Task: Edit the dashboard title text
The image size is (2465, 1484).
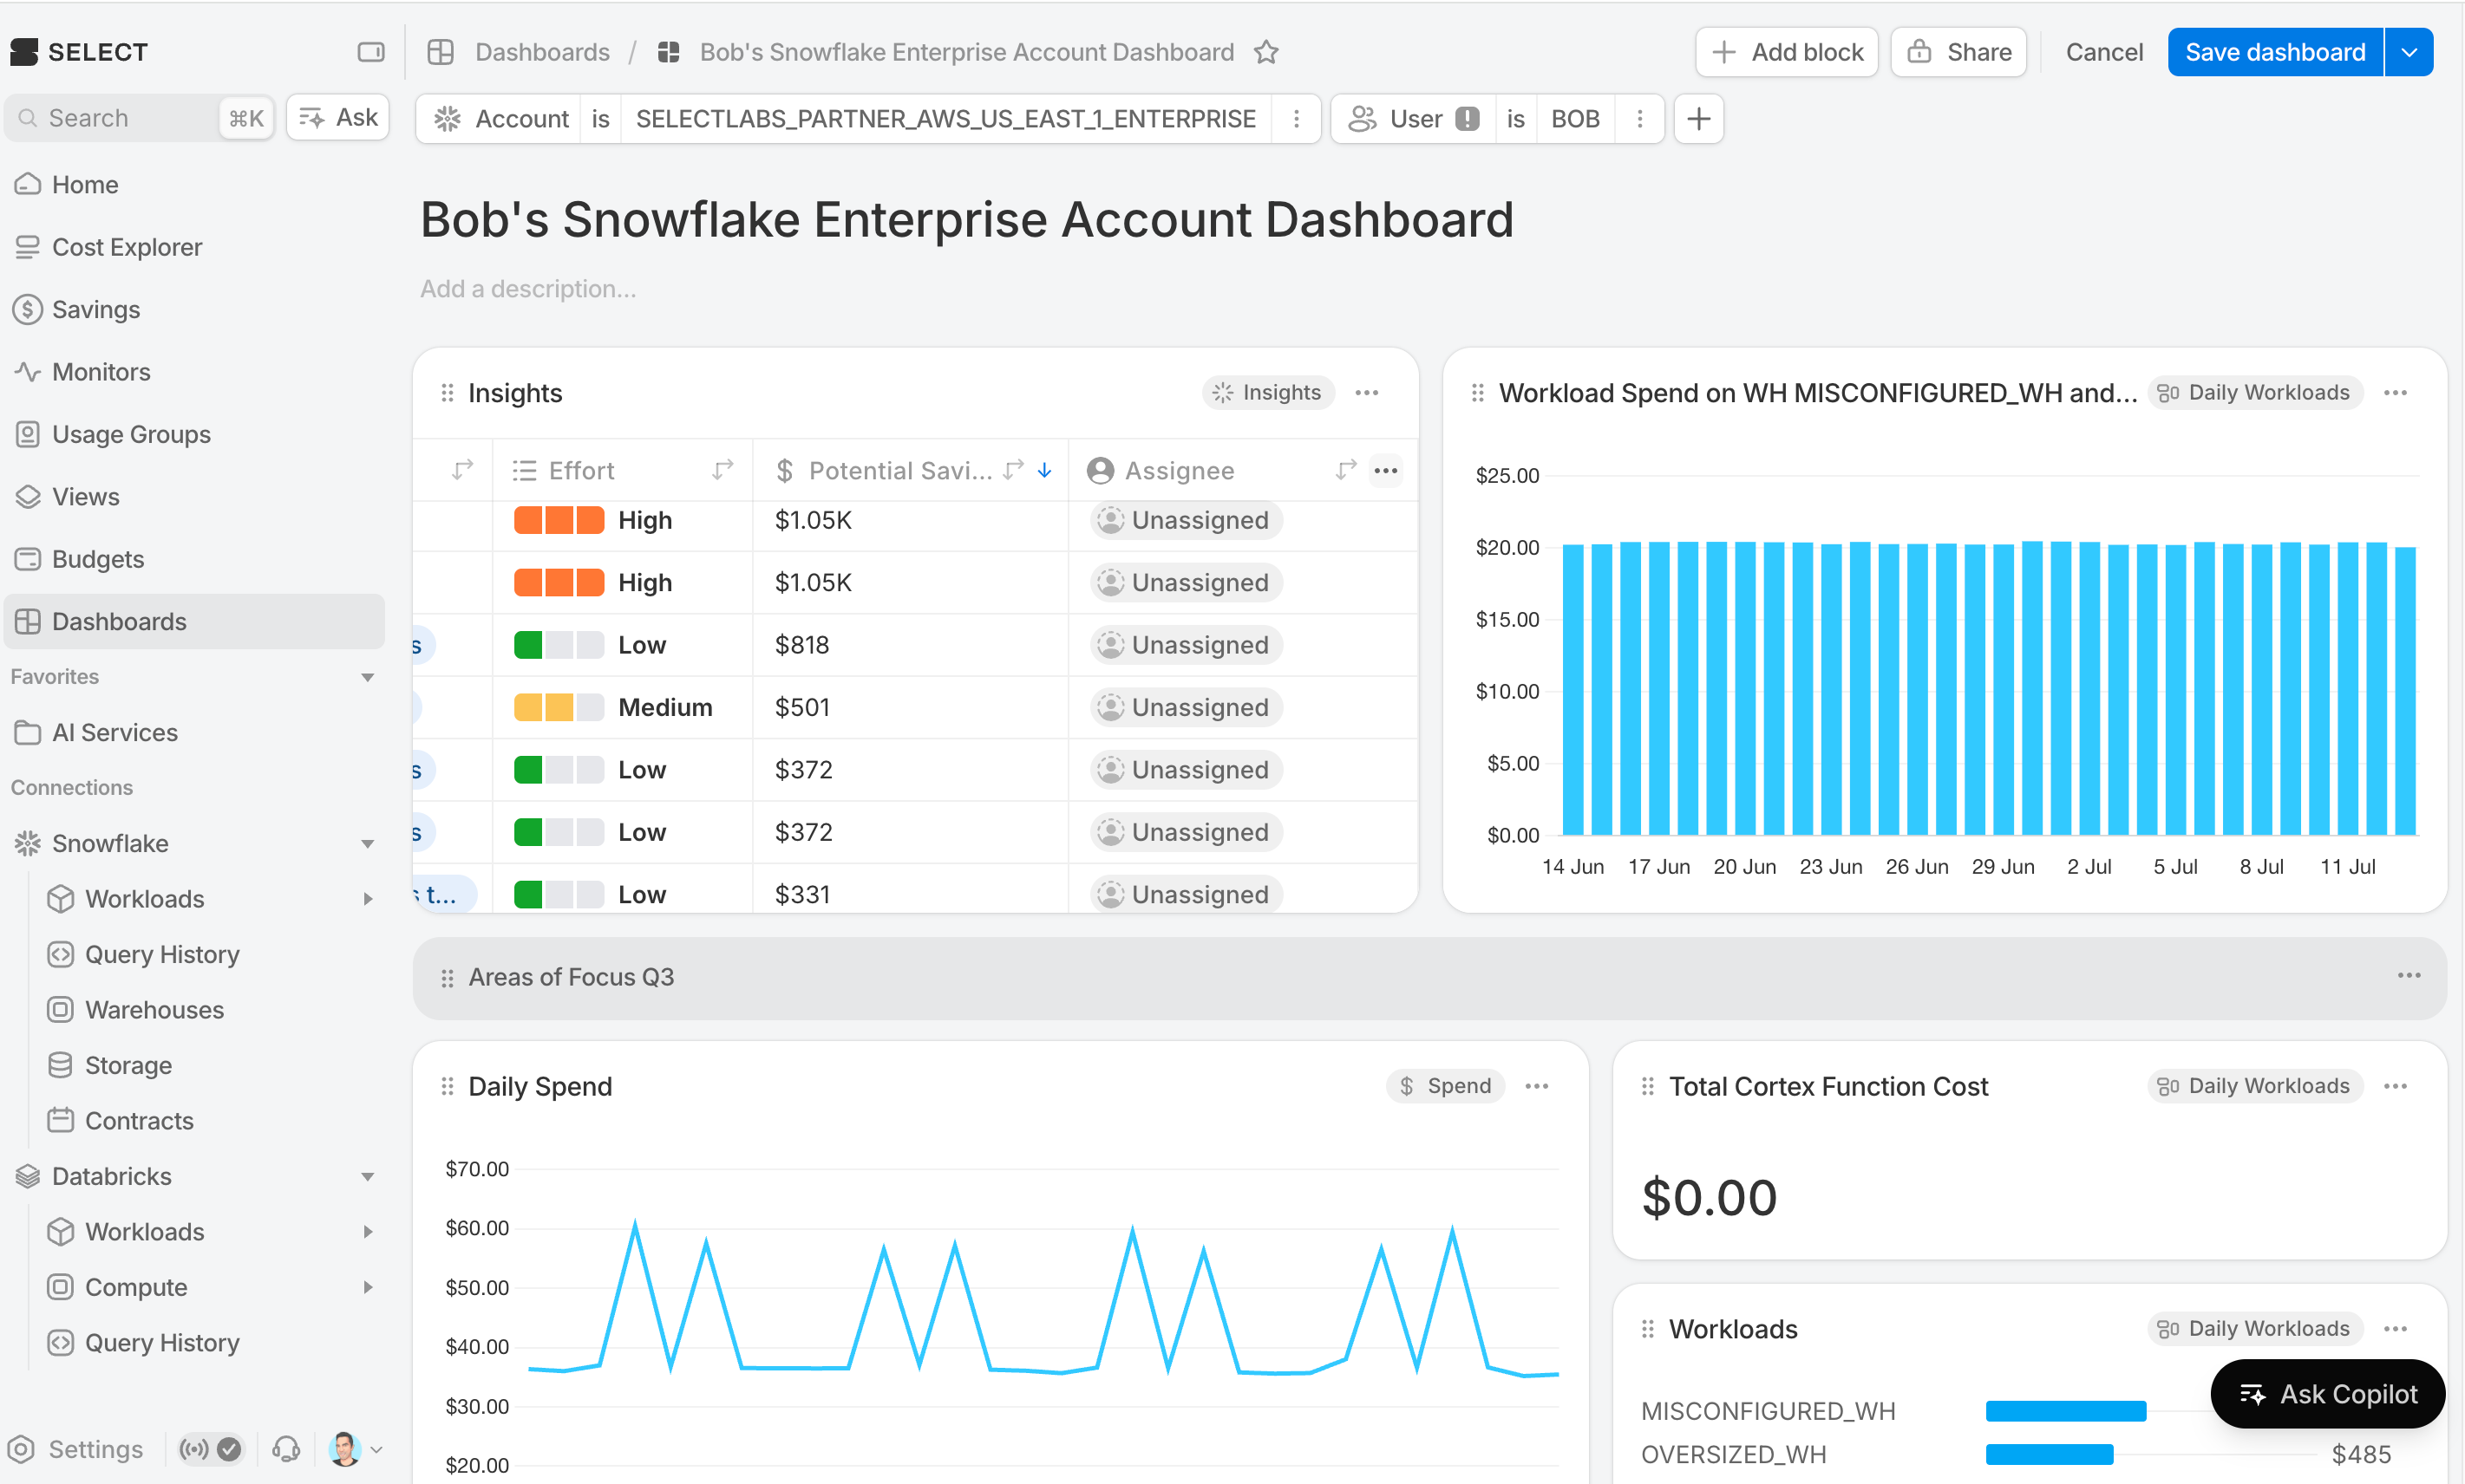Action: (x=966, y=220)
